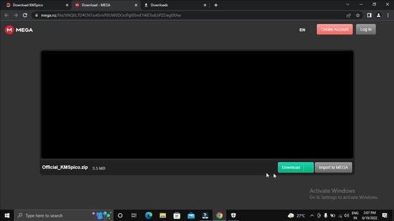Image resolution: width=394 pixels, height=221 pixels.
Task: Click the MEGA logo
Action: click(x=19, y=30)
